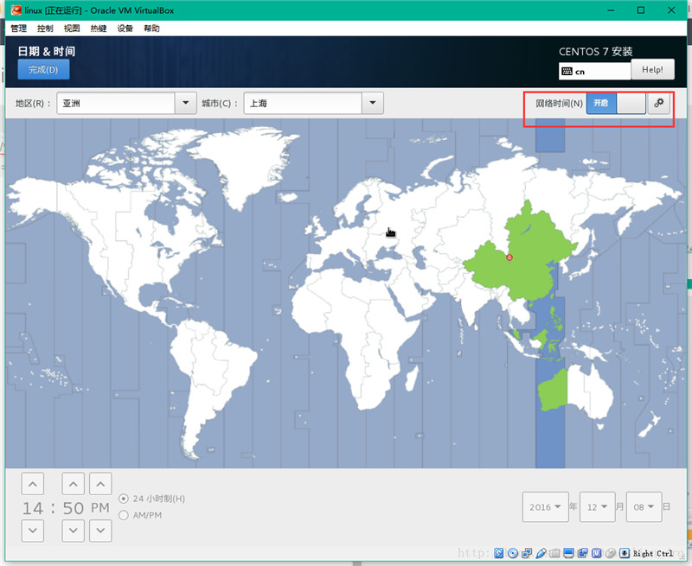Expand the 地区(R) region dropdown arrow
692x566 pixels.
186,103
